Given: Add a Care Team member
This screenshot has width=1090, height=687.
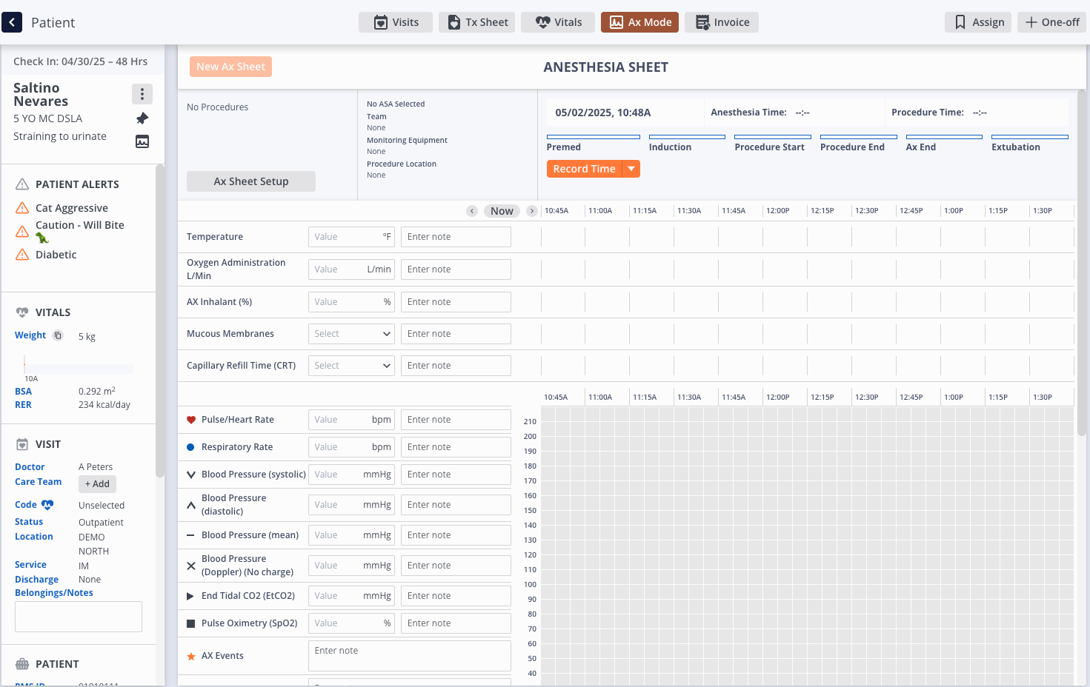Looking at the screenshot, I should coord(97,484).
